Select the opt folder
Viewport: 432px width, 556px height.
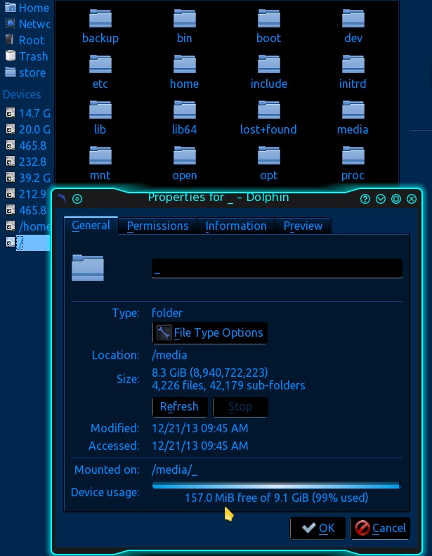point(268,164)
